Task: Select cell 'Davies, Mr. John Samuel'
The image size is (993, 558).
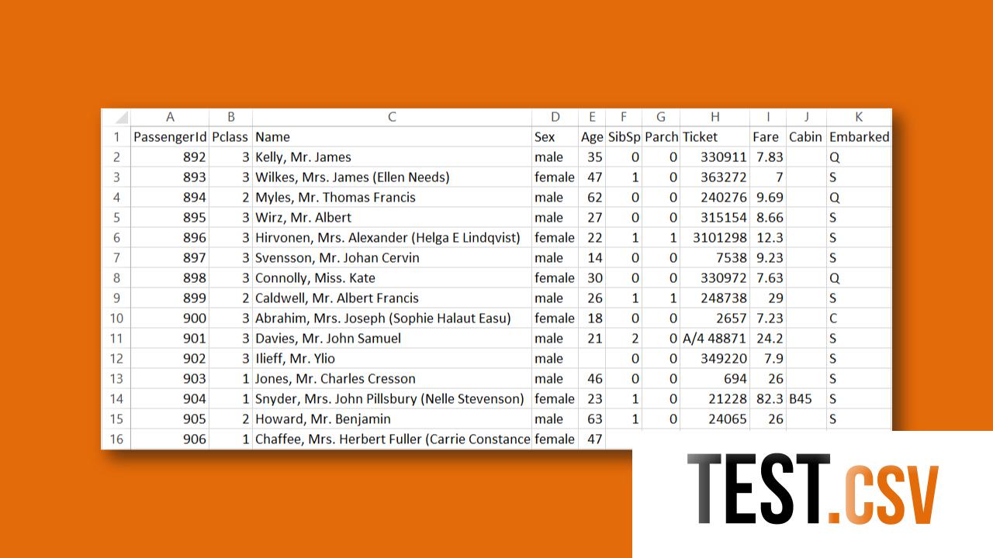Action: [x=392, y=338]
